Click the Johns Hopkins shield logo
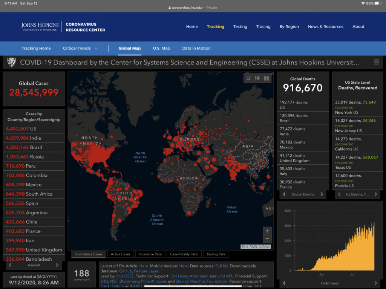 pos(11,62)
